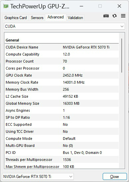The height and width of the screenshot is (182, 129).
Task: Close the window with the X button
Action: pyautogui.click(x=119, y=6)
